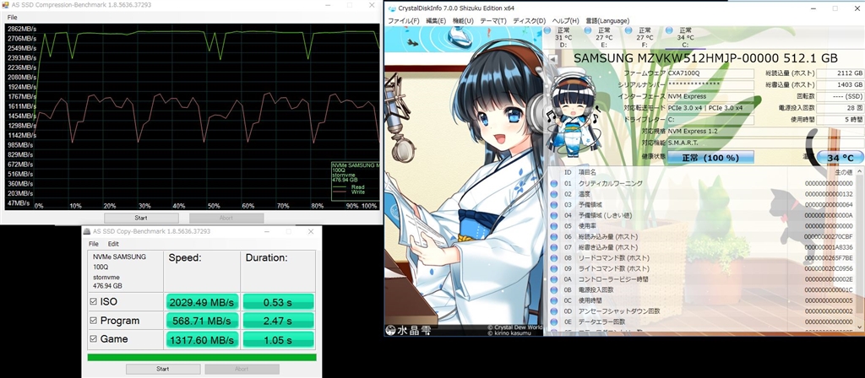
Task: Click the green progress bar in Copy-Benchmark
Action: [202, 357]
